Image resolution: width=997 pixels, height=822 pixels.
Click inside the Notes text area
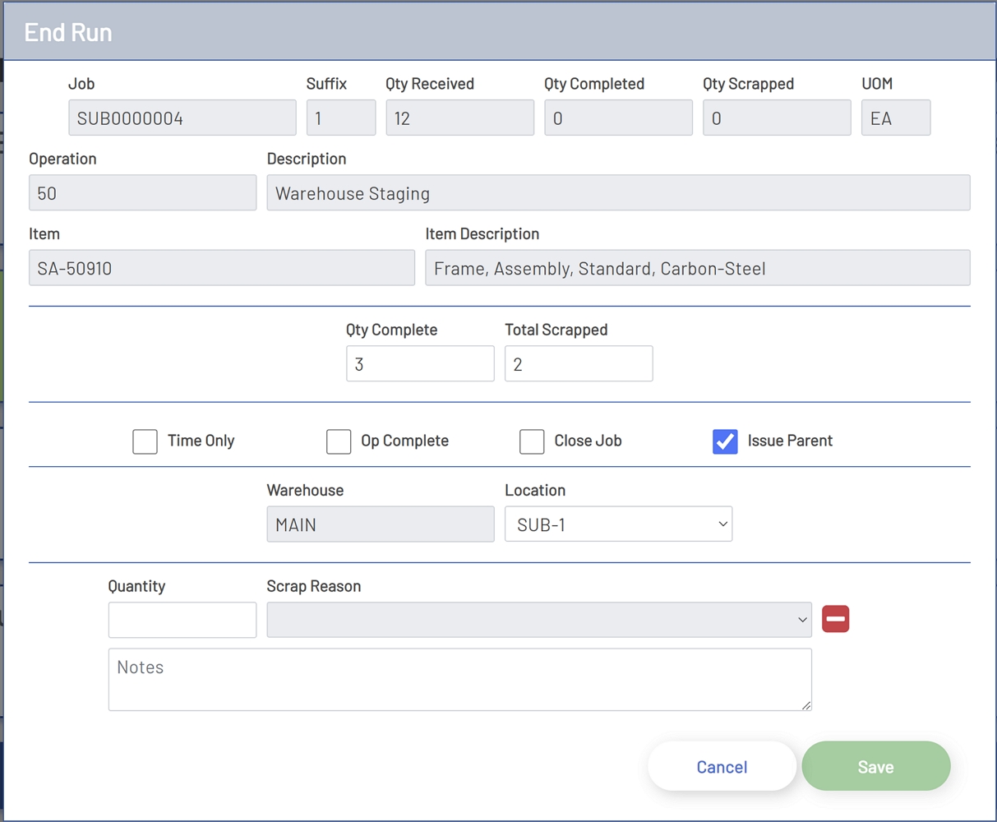(459, 679)
